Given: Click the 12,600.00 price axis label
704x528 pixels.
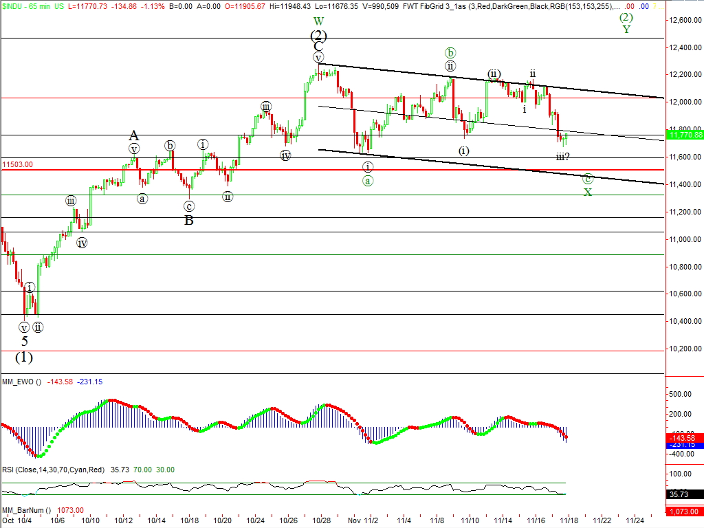Looking at the screenshot, I should pos(685,21).
